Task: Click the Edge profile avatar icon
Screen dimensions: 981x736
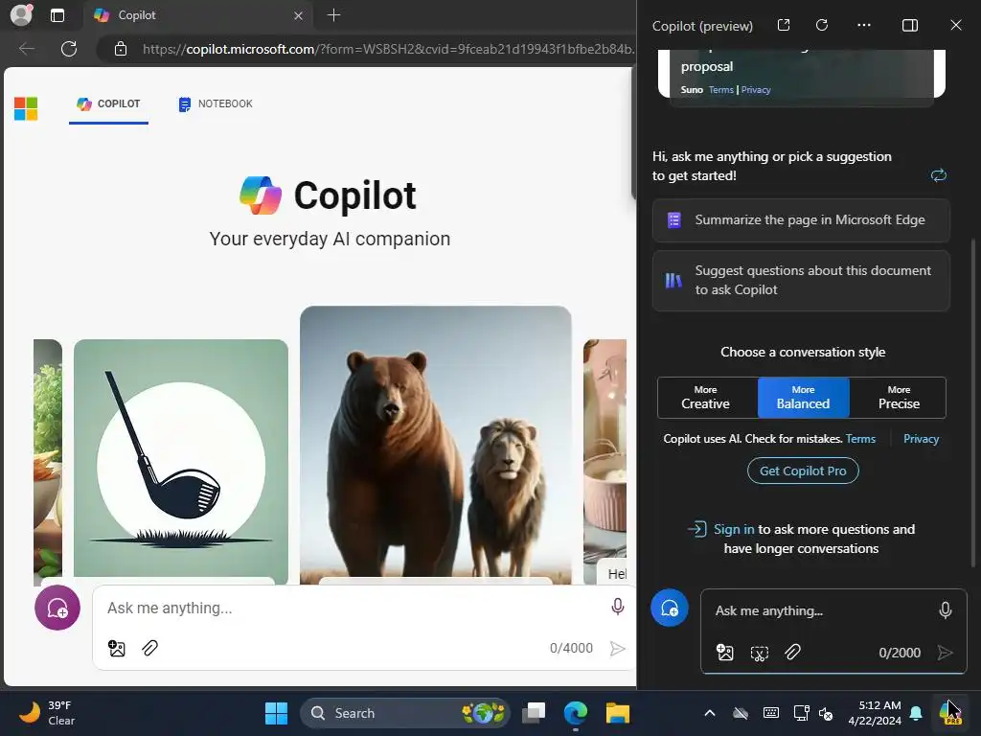Action: [x=21, y=15]
